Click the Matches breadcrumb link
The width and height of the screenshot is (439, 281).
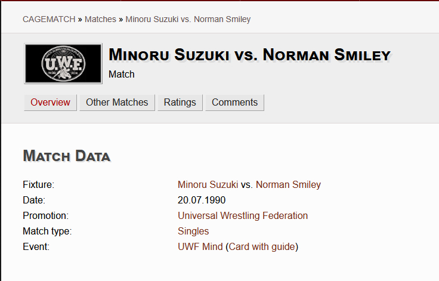point(100,19)
